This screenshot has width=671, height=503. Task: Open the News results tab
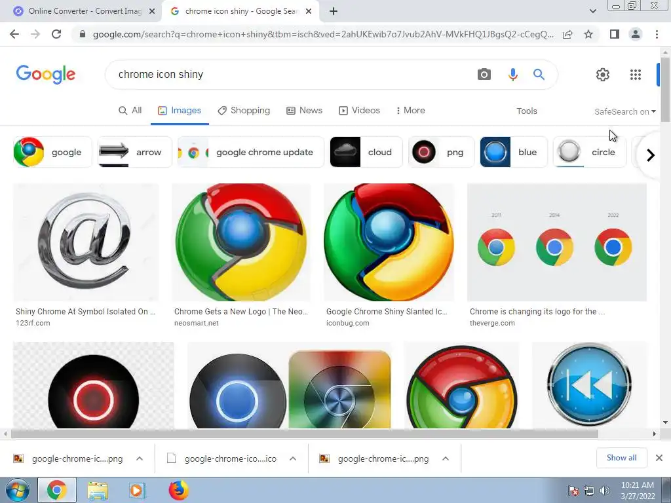click(x=304, y=110)
